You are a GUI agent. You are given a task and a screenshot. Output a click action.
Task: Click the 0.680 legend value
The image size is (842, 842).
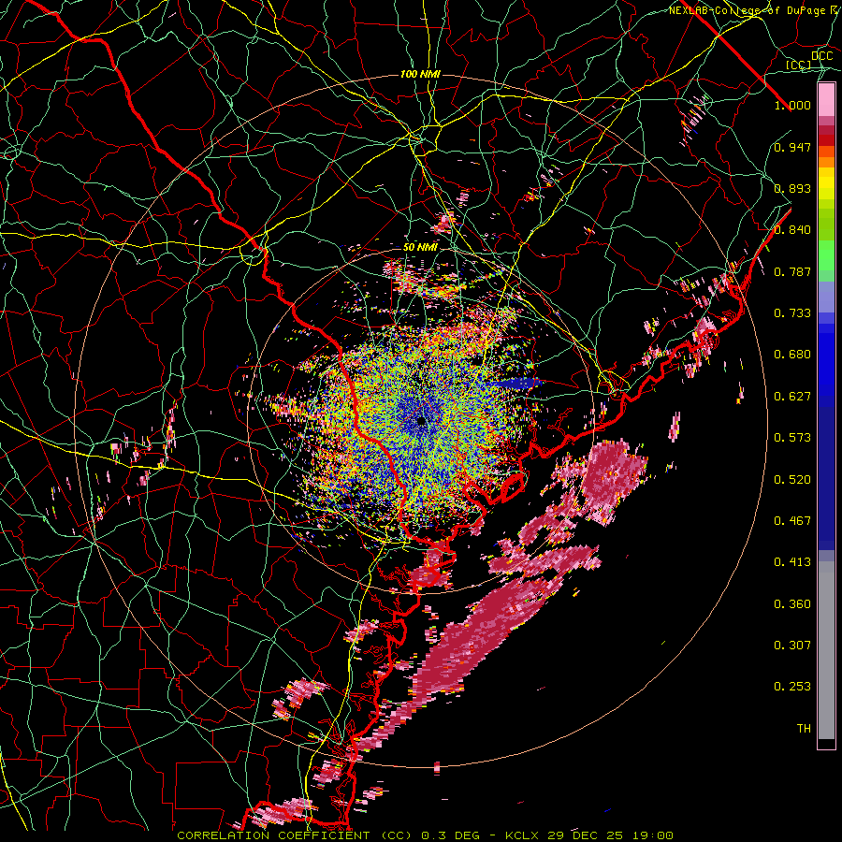click(792, 355)
